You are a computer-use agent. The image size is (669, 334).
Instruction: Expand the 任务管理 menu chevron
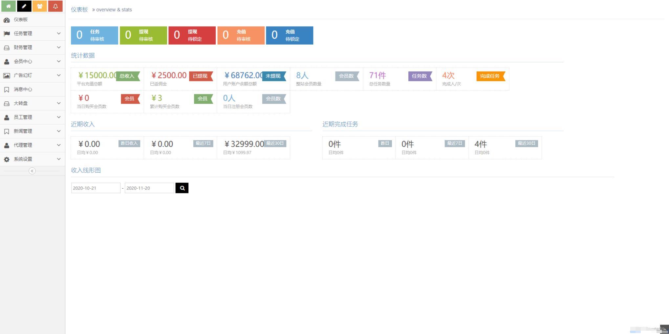[59, 33]
